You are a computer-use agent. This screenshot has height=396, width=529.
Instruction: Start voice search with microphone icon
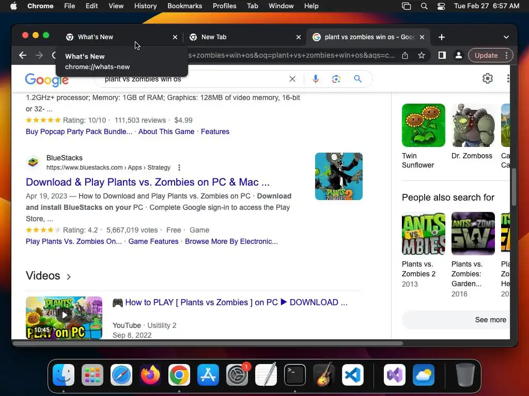point(316,79)
